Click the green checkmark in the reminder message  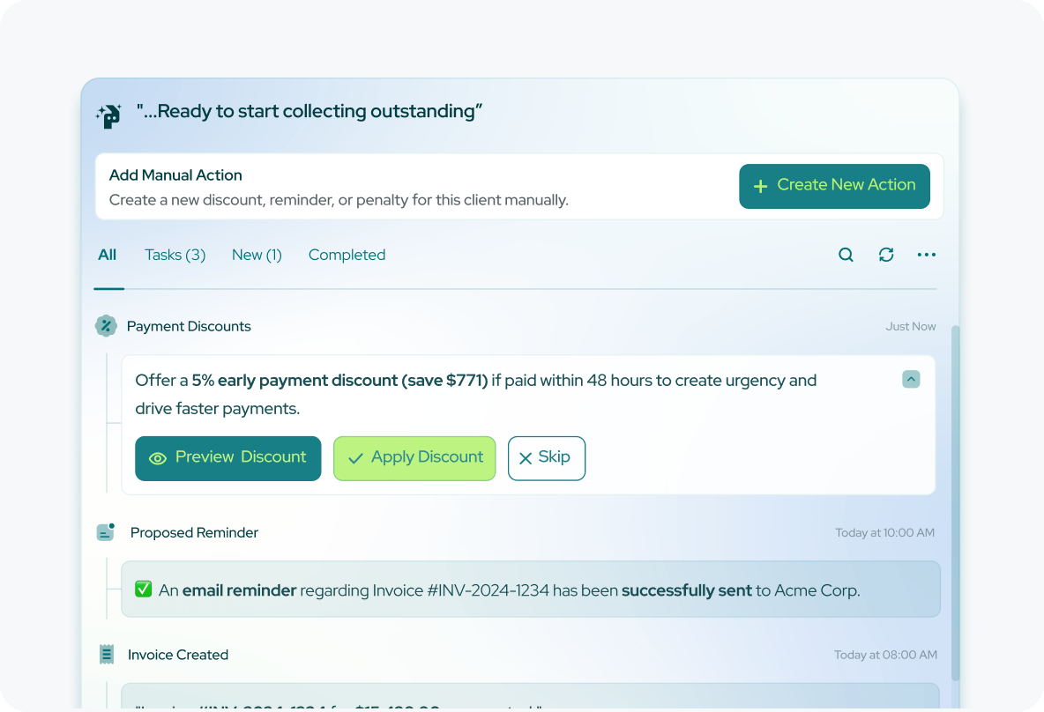pyautogui.click(x=143, y=590)
